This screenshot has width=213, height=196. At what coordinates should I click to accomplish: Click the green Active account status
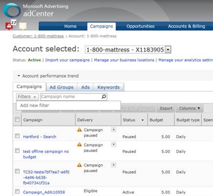[x=34, y=60]
